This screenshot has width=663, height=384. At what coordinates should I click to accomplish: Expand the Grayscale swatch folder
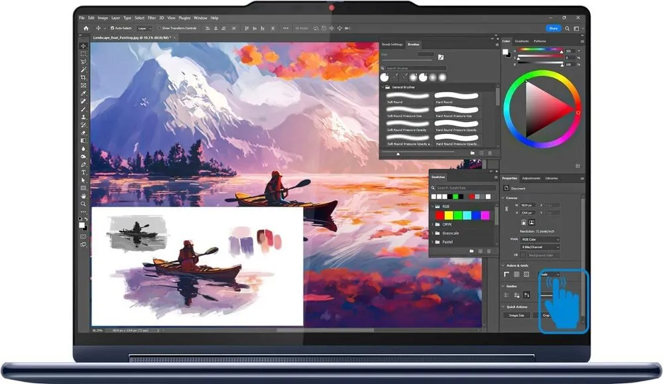(432, 233)
